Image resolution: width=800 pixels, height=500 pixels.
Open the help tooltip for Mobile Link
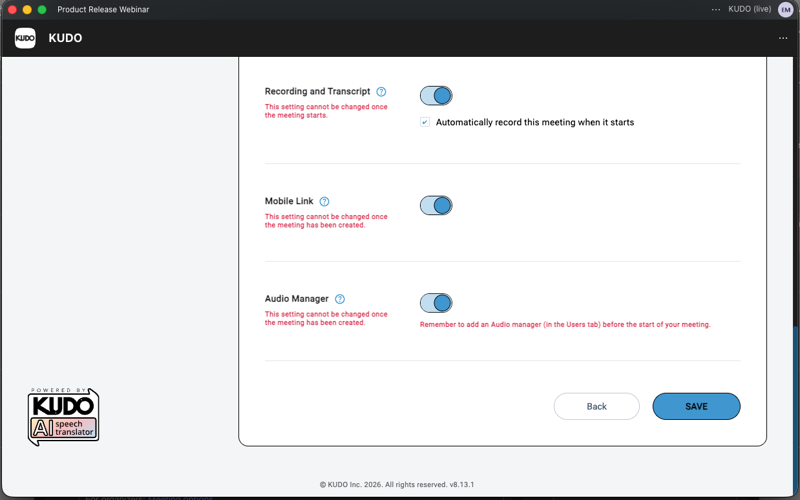pos(324,202)
